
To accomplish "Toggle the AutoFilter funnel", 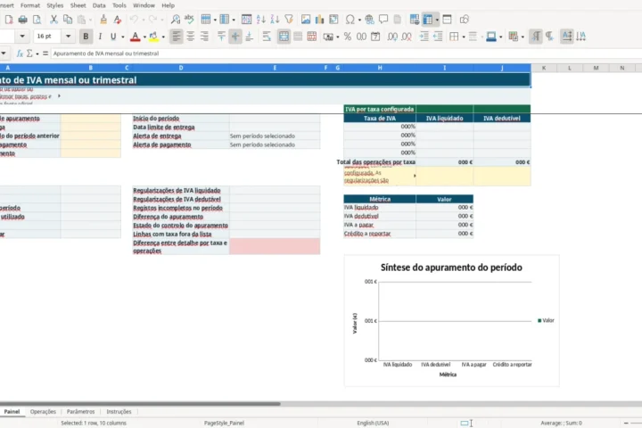I will coord(289,20).
